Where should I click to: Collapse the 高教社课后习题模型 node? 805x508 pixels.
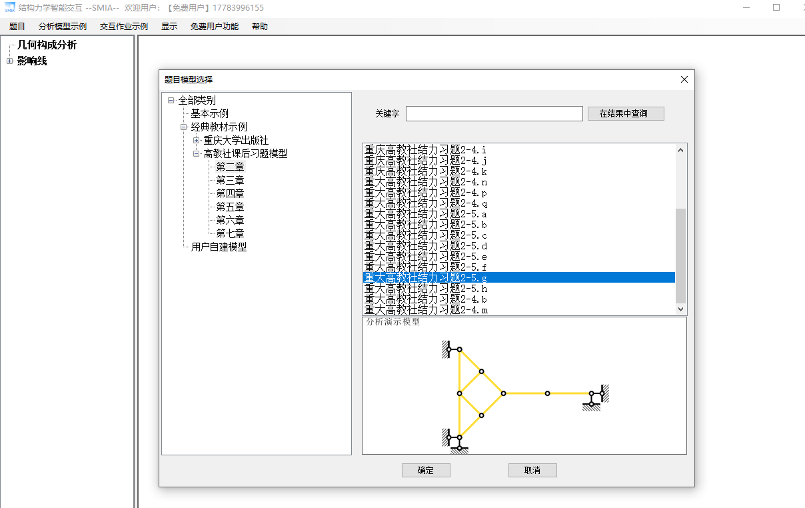197,153
